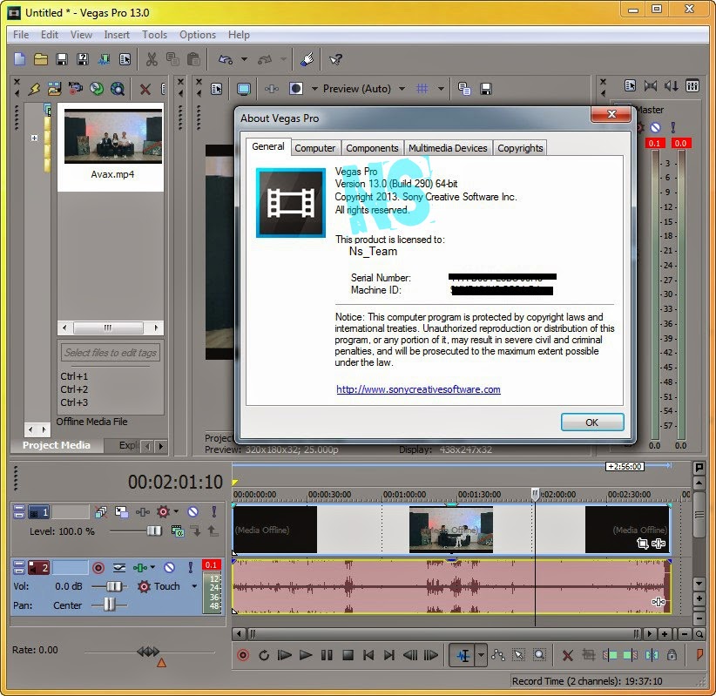Open Undo history dropdown arrow

[244, 59]
